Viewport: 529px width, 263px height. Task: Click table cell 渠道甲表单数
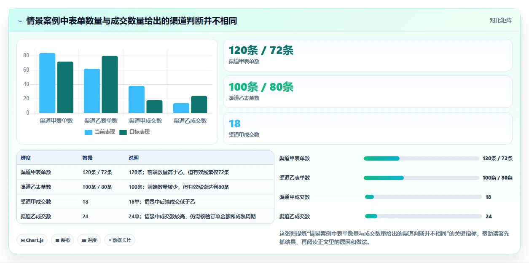(36, 172)
